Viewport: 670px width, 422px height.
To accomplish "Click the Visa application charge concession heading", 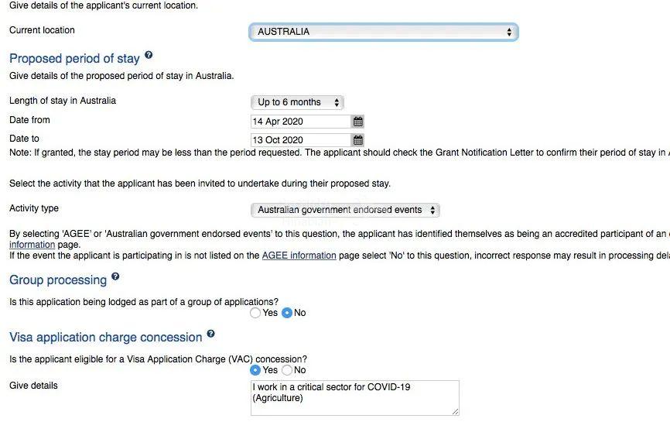I will [105, 338].
